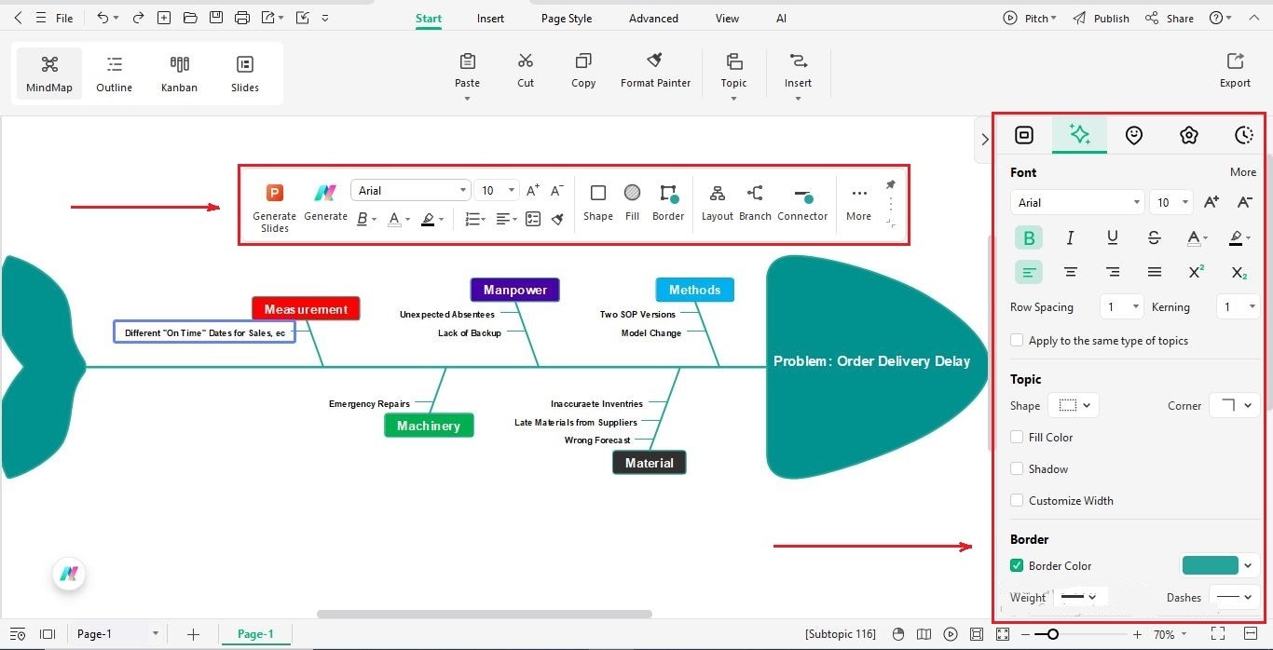Check Apply to the same type of topics
The height and width of the screenshot is (650, 1273).
pos(1017,340)
